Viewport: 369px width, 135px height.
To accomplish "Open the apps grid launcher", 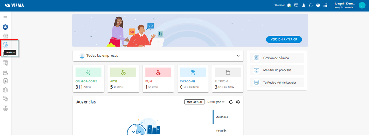I will click(x=325, y=6).
